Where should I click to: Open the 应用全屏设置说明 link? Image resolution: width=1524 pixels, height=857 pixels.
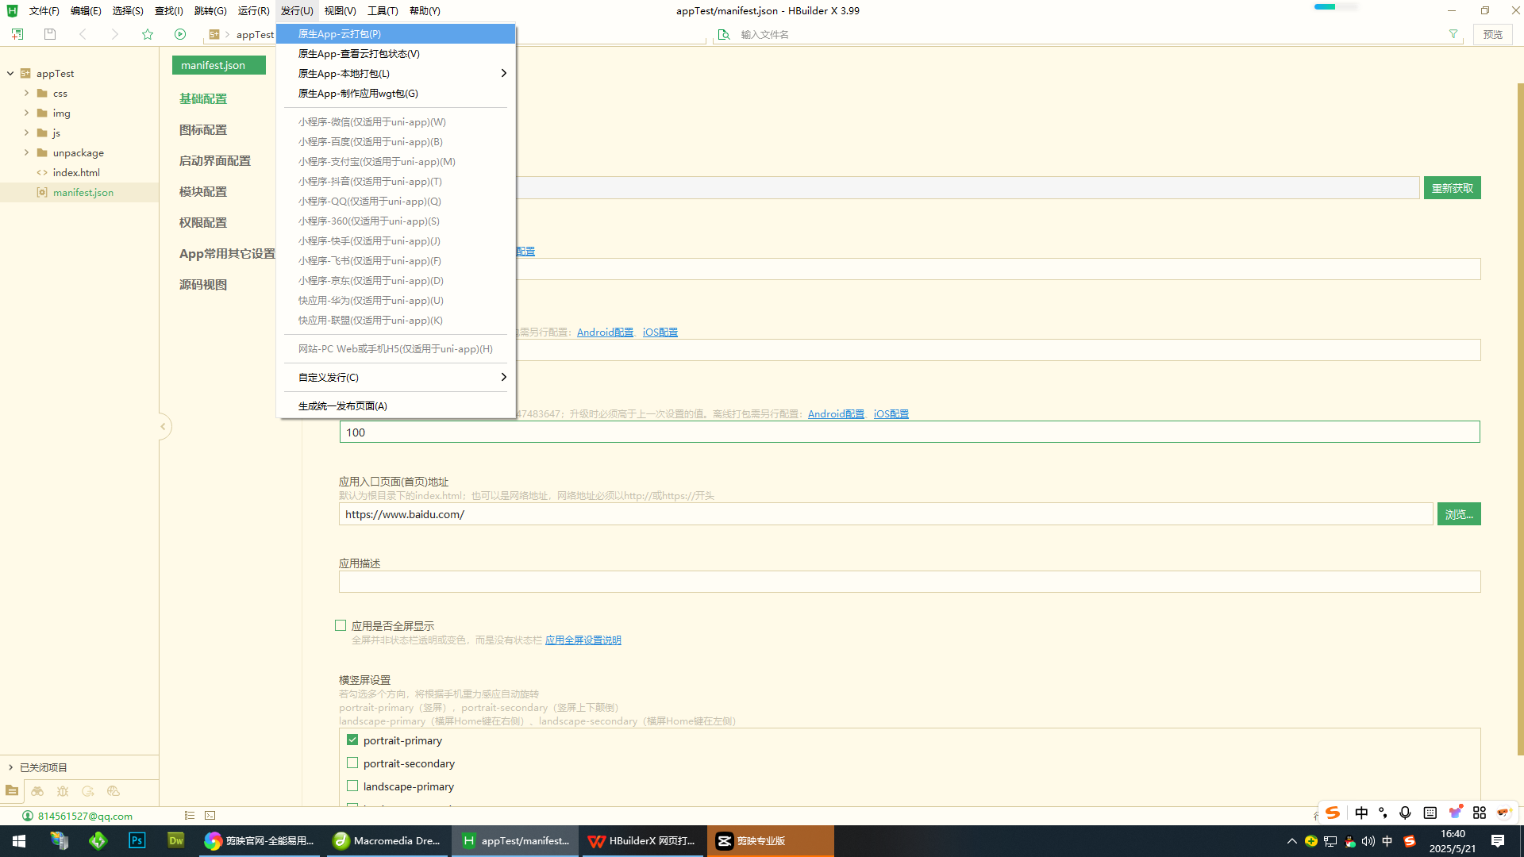(583, 640)
